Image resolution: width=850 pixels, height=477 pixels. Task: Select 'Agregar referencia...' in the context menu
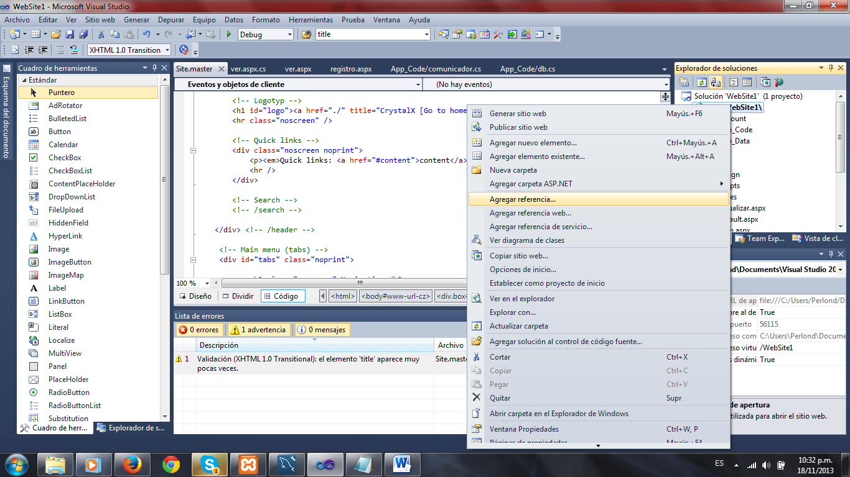pos(522,199)
